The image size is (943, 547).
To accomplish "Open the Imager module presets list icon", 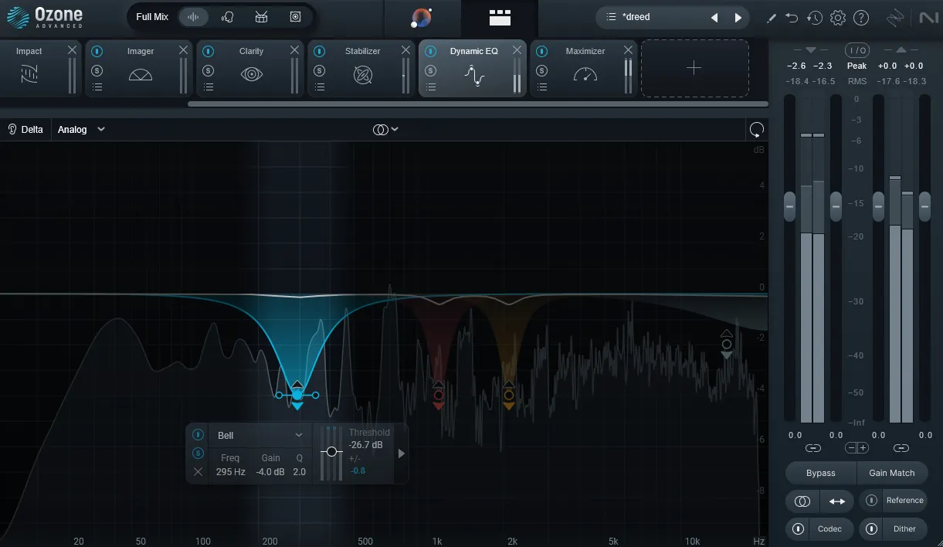I will click(97, 87).
